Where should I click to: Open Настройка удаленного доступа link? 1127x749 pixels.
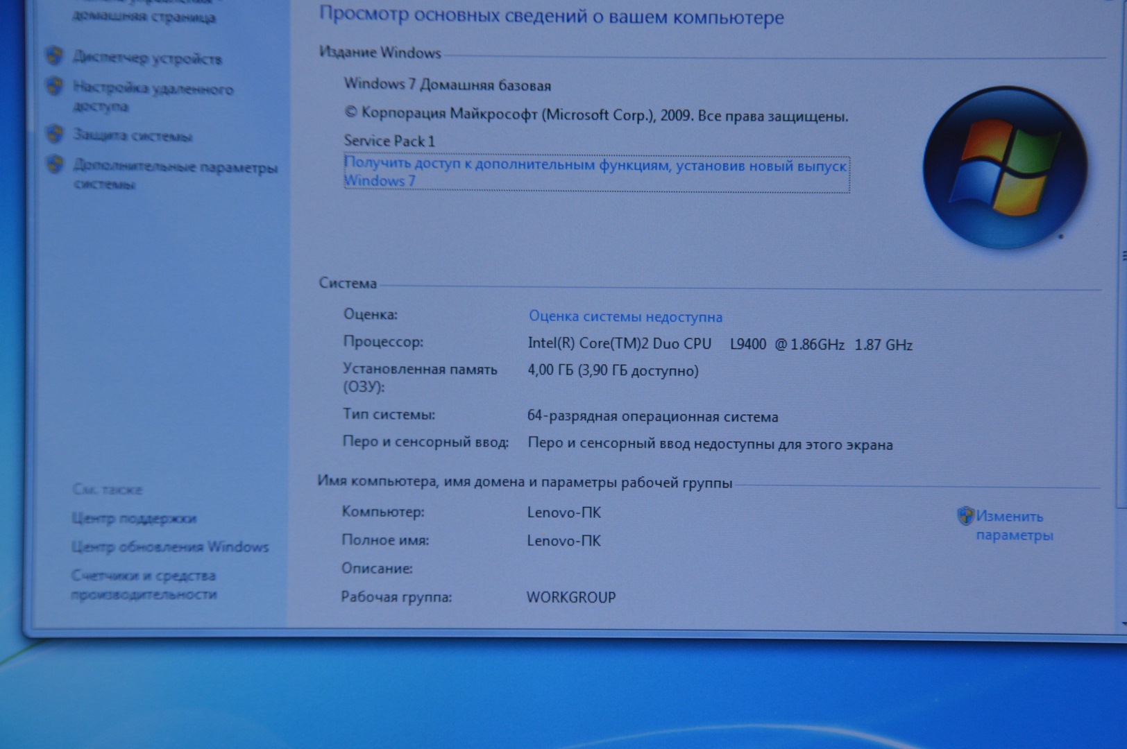coord(153,97)
